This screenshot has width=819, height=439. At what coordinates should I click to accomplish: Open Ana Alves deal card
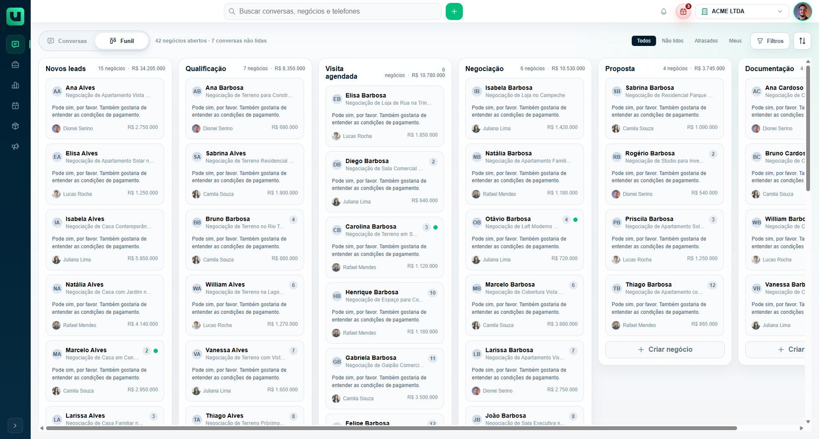pos(105,108)
